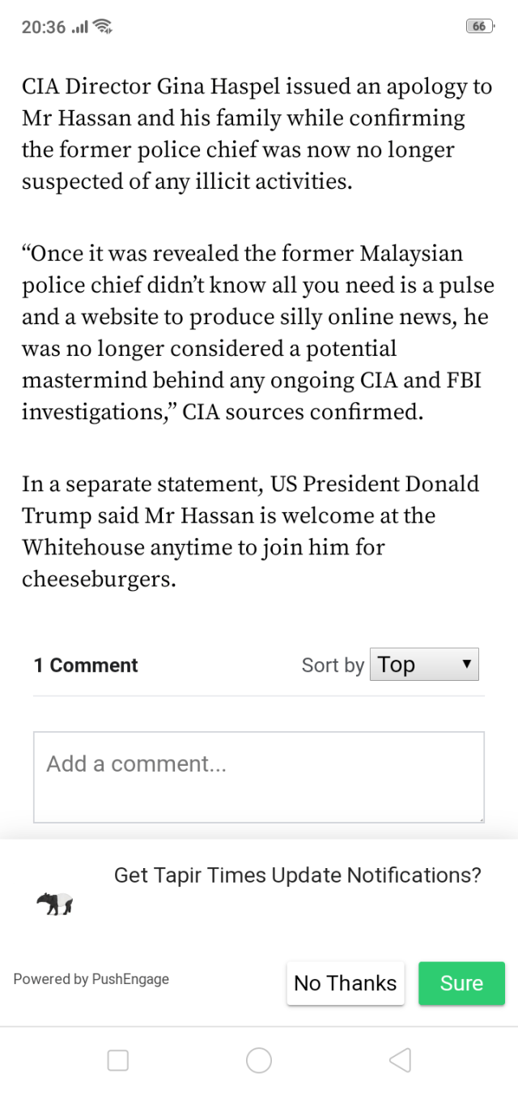Tap the cellular signal bars icon
Viewport: 518px width, 1095px height.
[79, 28]
